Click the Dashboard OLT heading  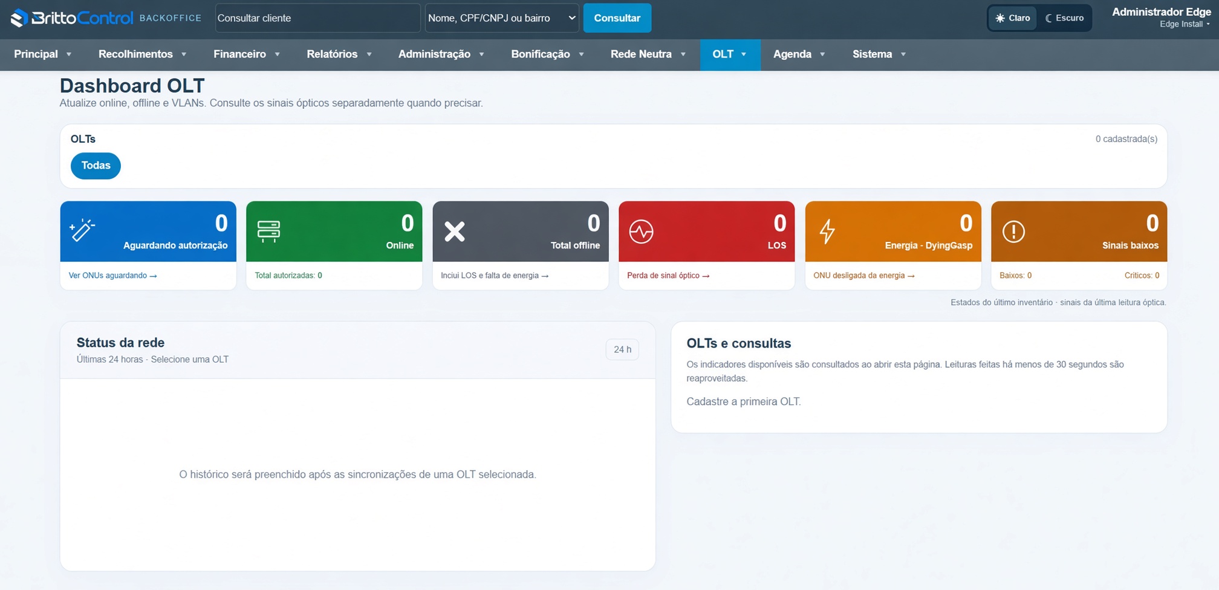click(132, 85)
